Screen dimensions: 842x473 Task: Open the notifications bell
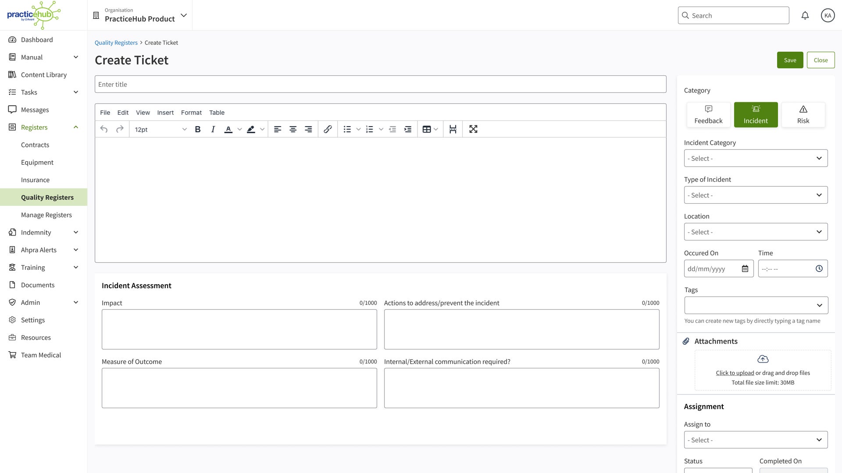pyautogui.click(x=805, y=15)
